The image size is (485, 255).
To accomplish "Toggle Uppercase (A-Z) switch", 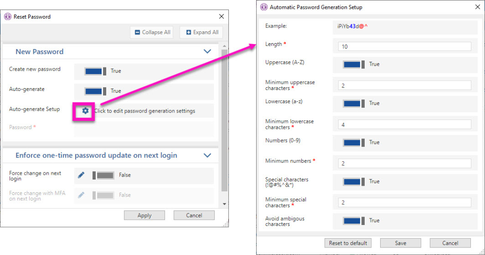I will pyautogui.click(x=354, y=64).
